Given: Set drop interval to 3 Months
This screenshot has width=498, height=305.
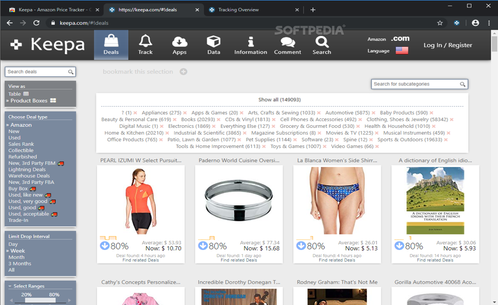Looking at the screenshot, I should [20, 264].
